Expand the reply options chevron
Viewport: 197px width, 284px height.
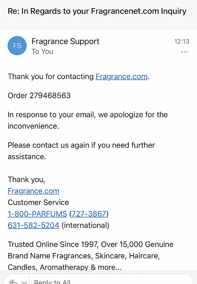24,282
